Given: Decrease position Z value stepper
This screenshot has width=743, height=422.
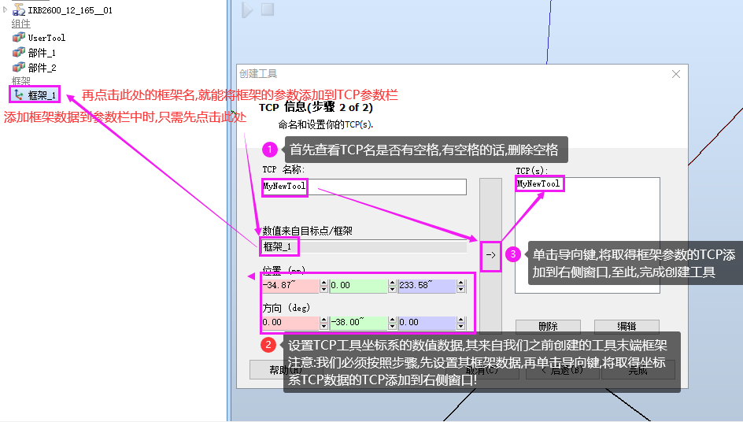Looking at the screenshot, I should [460, 289].
